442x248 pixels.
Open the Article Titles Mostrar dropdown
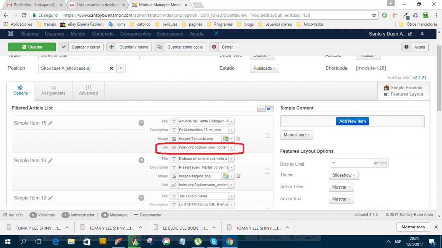click(341, 187)
